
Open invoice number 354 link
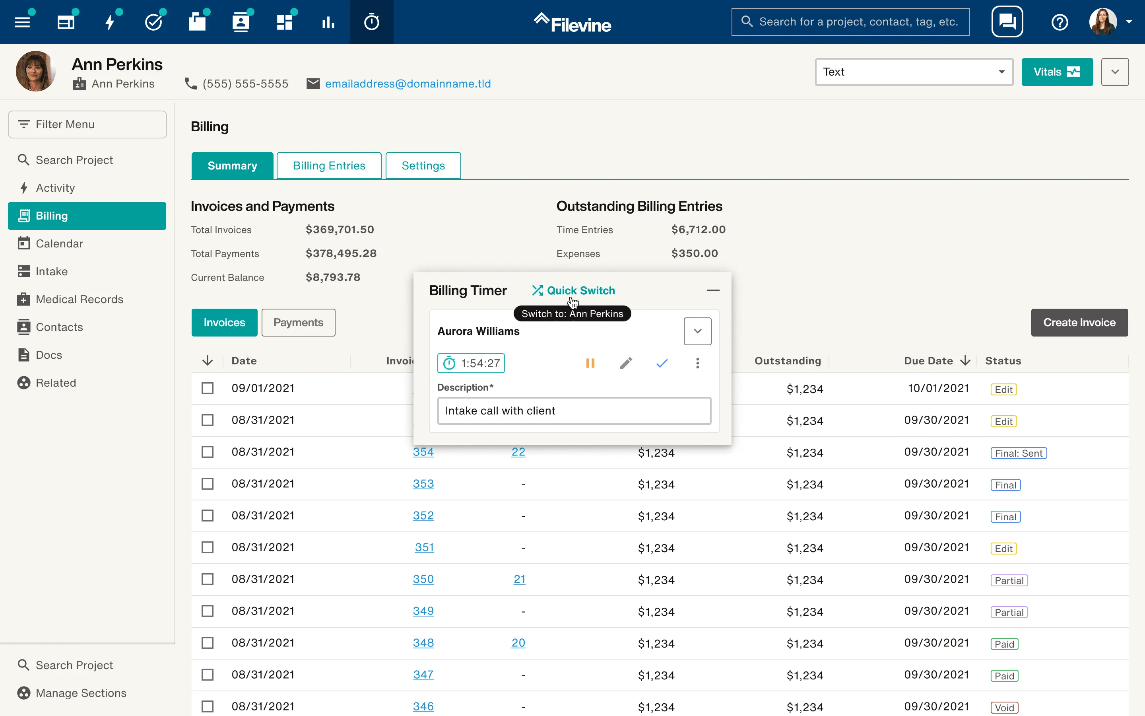(423, 452)
